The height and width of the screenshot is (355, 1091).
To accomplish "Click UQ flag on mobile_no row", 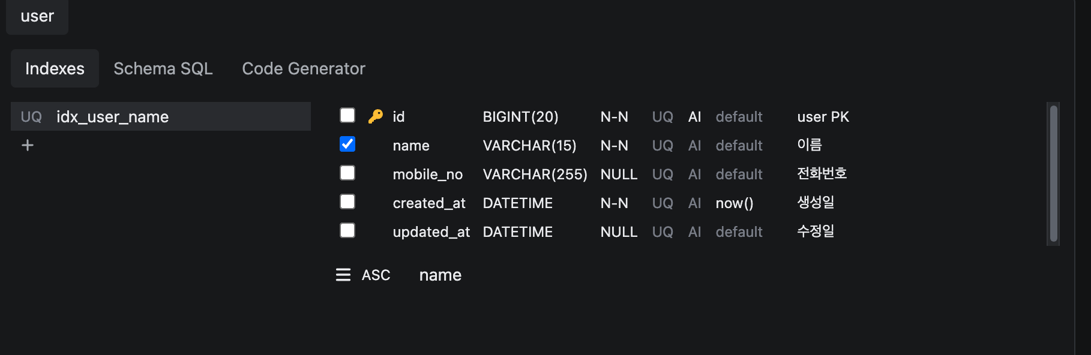I will 663,175.
